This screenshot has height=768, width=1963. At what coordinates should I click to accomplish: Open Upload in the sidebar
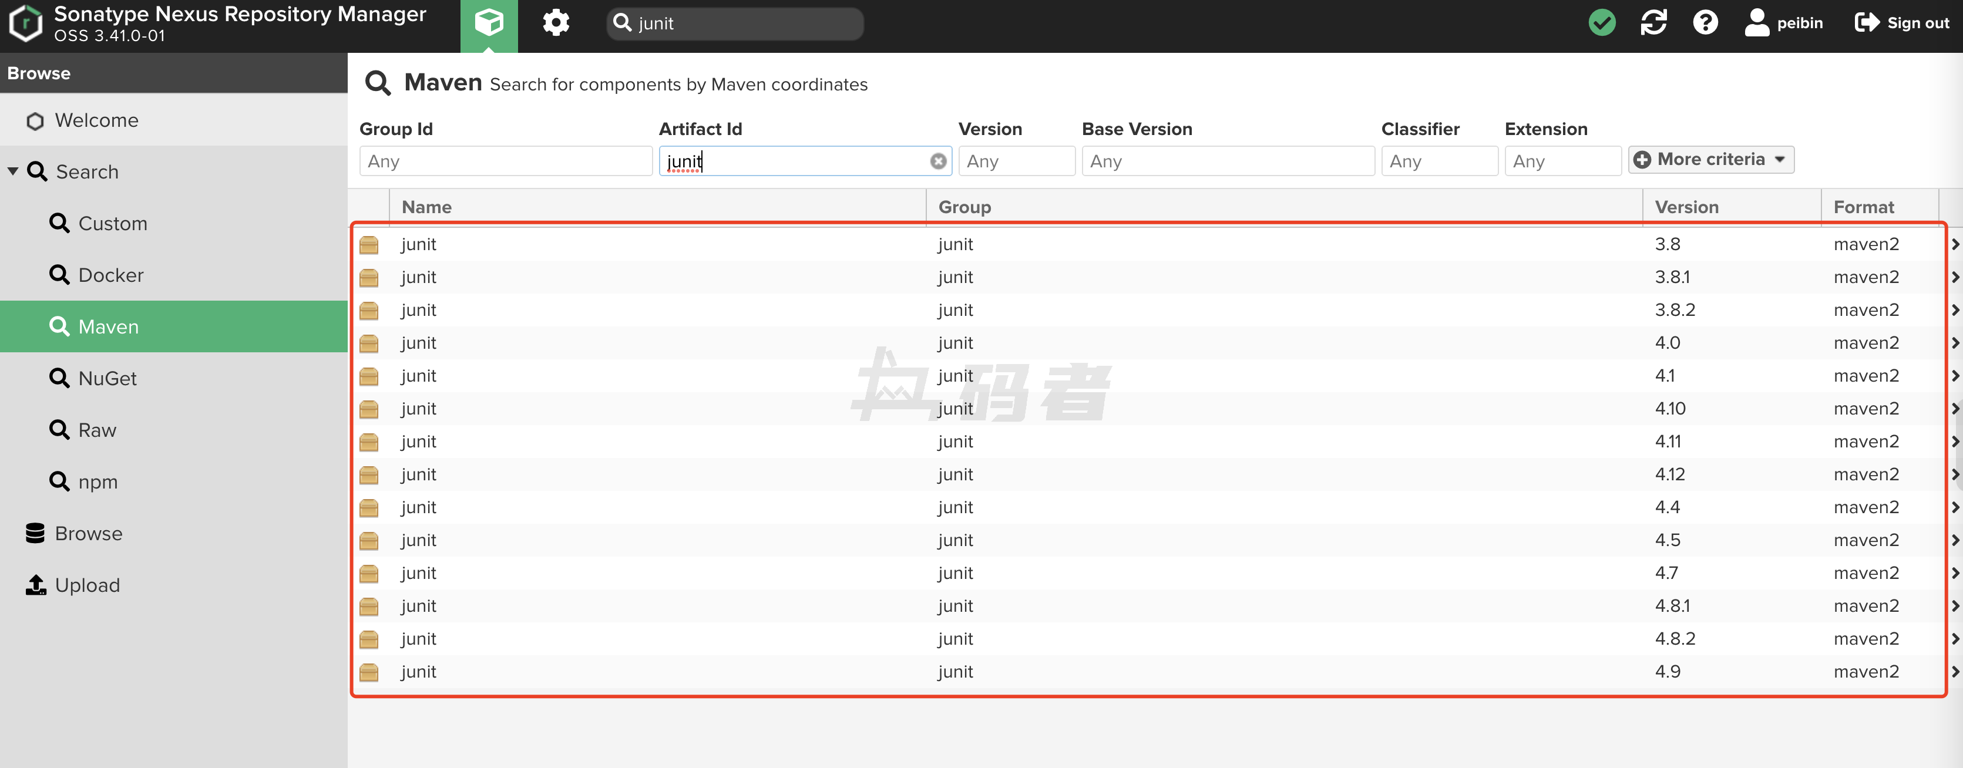coord(87,585)
